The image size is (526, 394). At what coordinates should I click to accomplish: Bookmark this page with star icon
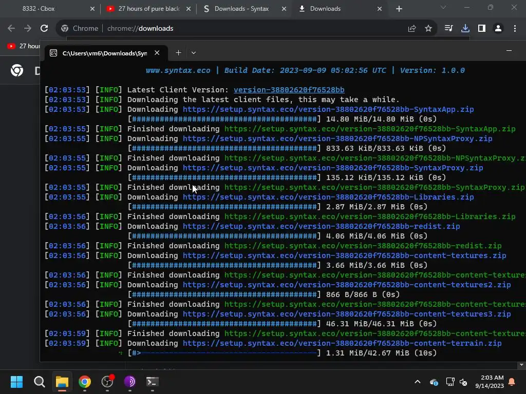click(x=428, y=29)
